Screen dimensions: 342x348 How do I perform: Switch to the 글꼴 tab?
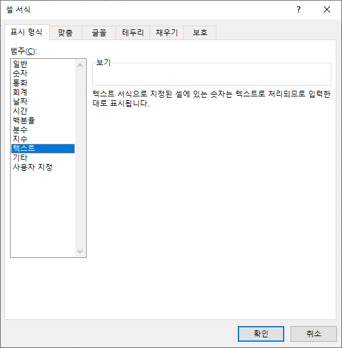coord(99,33)
